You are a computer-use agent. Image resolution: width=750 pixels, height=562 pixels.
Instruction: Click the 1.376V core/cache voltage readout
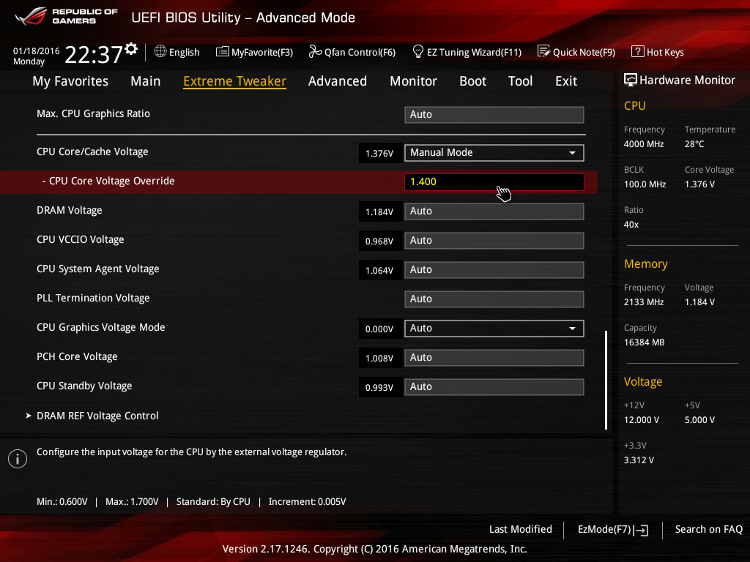click(379, 154)
